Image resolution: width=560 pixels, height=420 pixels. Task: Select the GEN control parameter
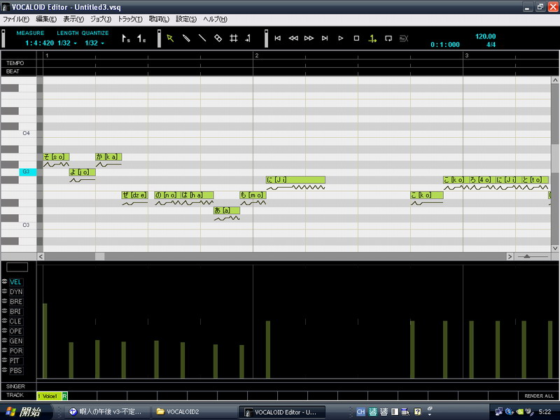click(x=15, y=341)
